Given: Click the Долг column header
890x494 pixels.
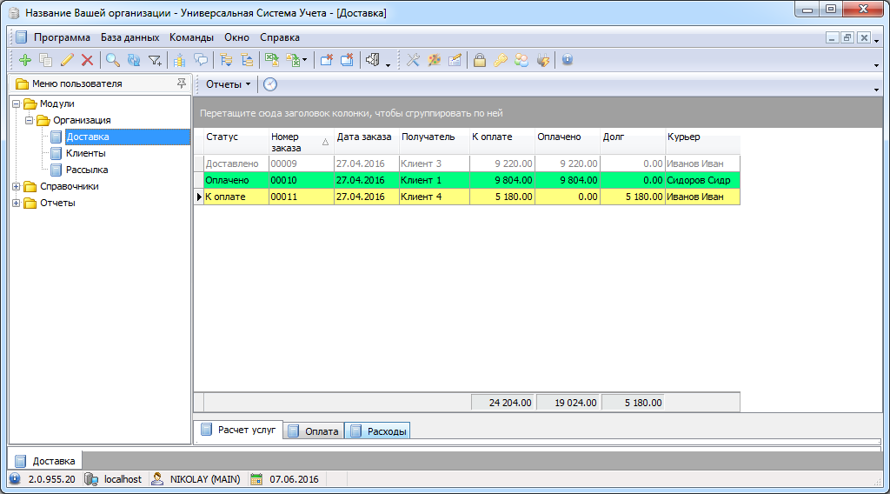Looking at the screenshot, I should point(633,142).
